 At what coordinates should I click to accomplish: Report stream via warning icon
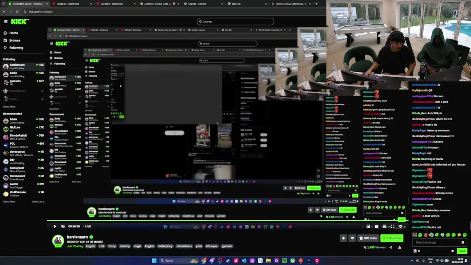coord(399,247)
